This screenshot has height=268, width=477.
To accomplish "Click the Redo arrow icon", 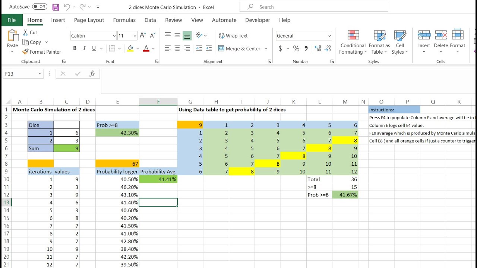I will (83, 7).
